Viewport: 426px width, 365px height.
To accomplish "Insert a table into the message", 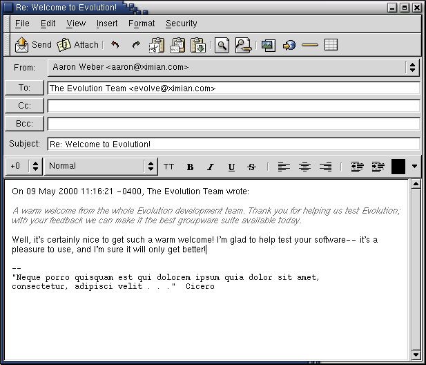I will [x=331, y=46].
